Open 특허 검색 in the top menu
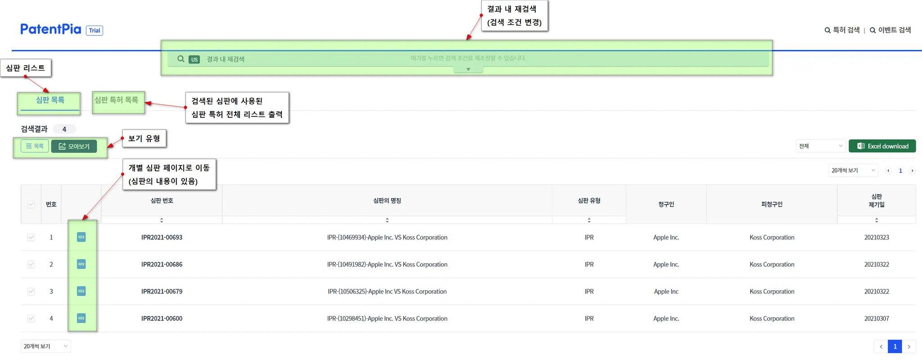This screenshot has width=922, height=361. (842, 30)
